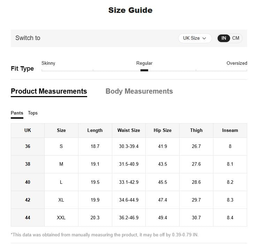Click the Skinny fit label
Screen dimensions: 258x244
(48, 63)
